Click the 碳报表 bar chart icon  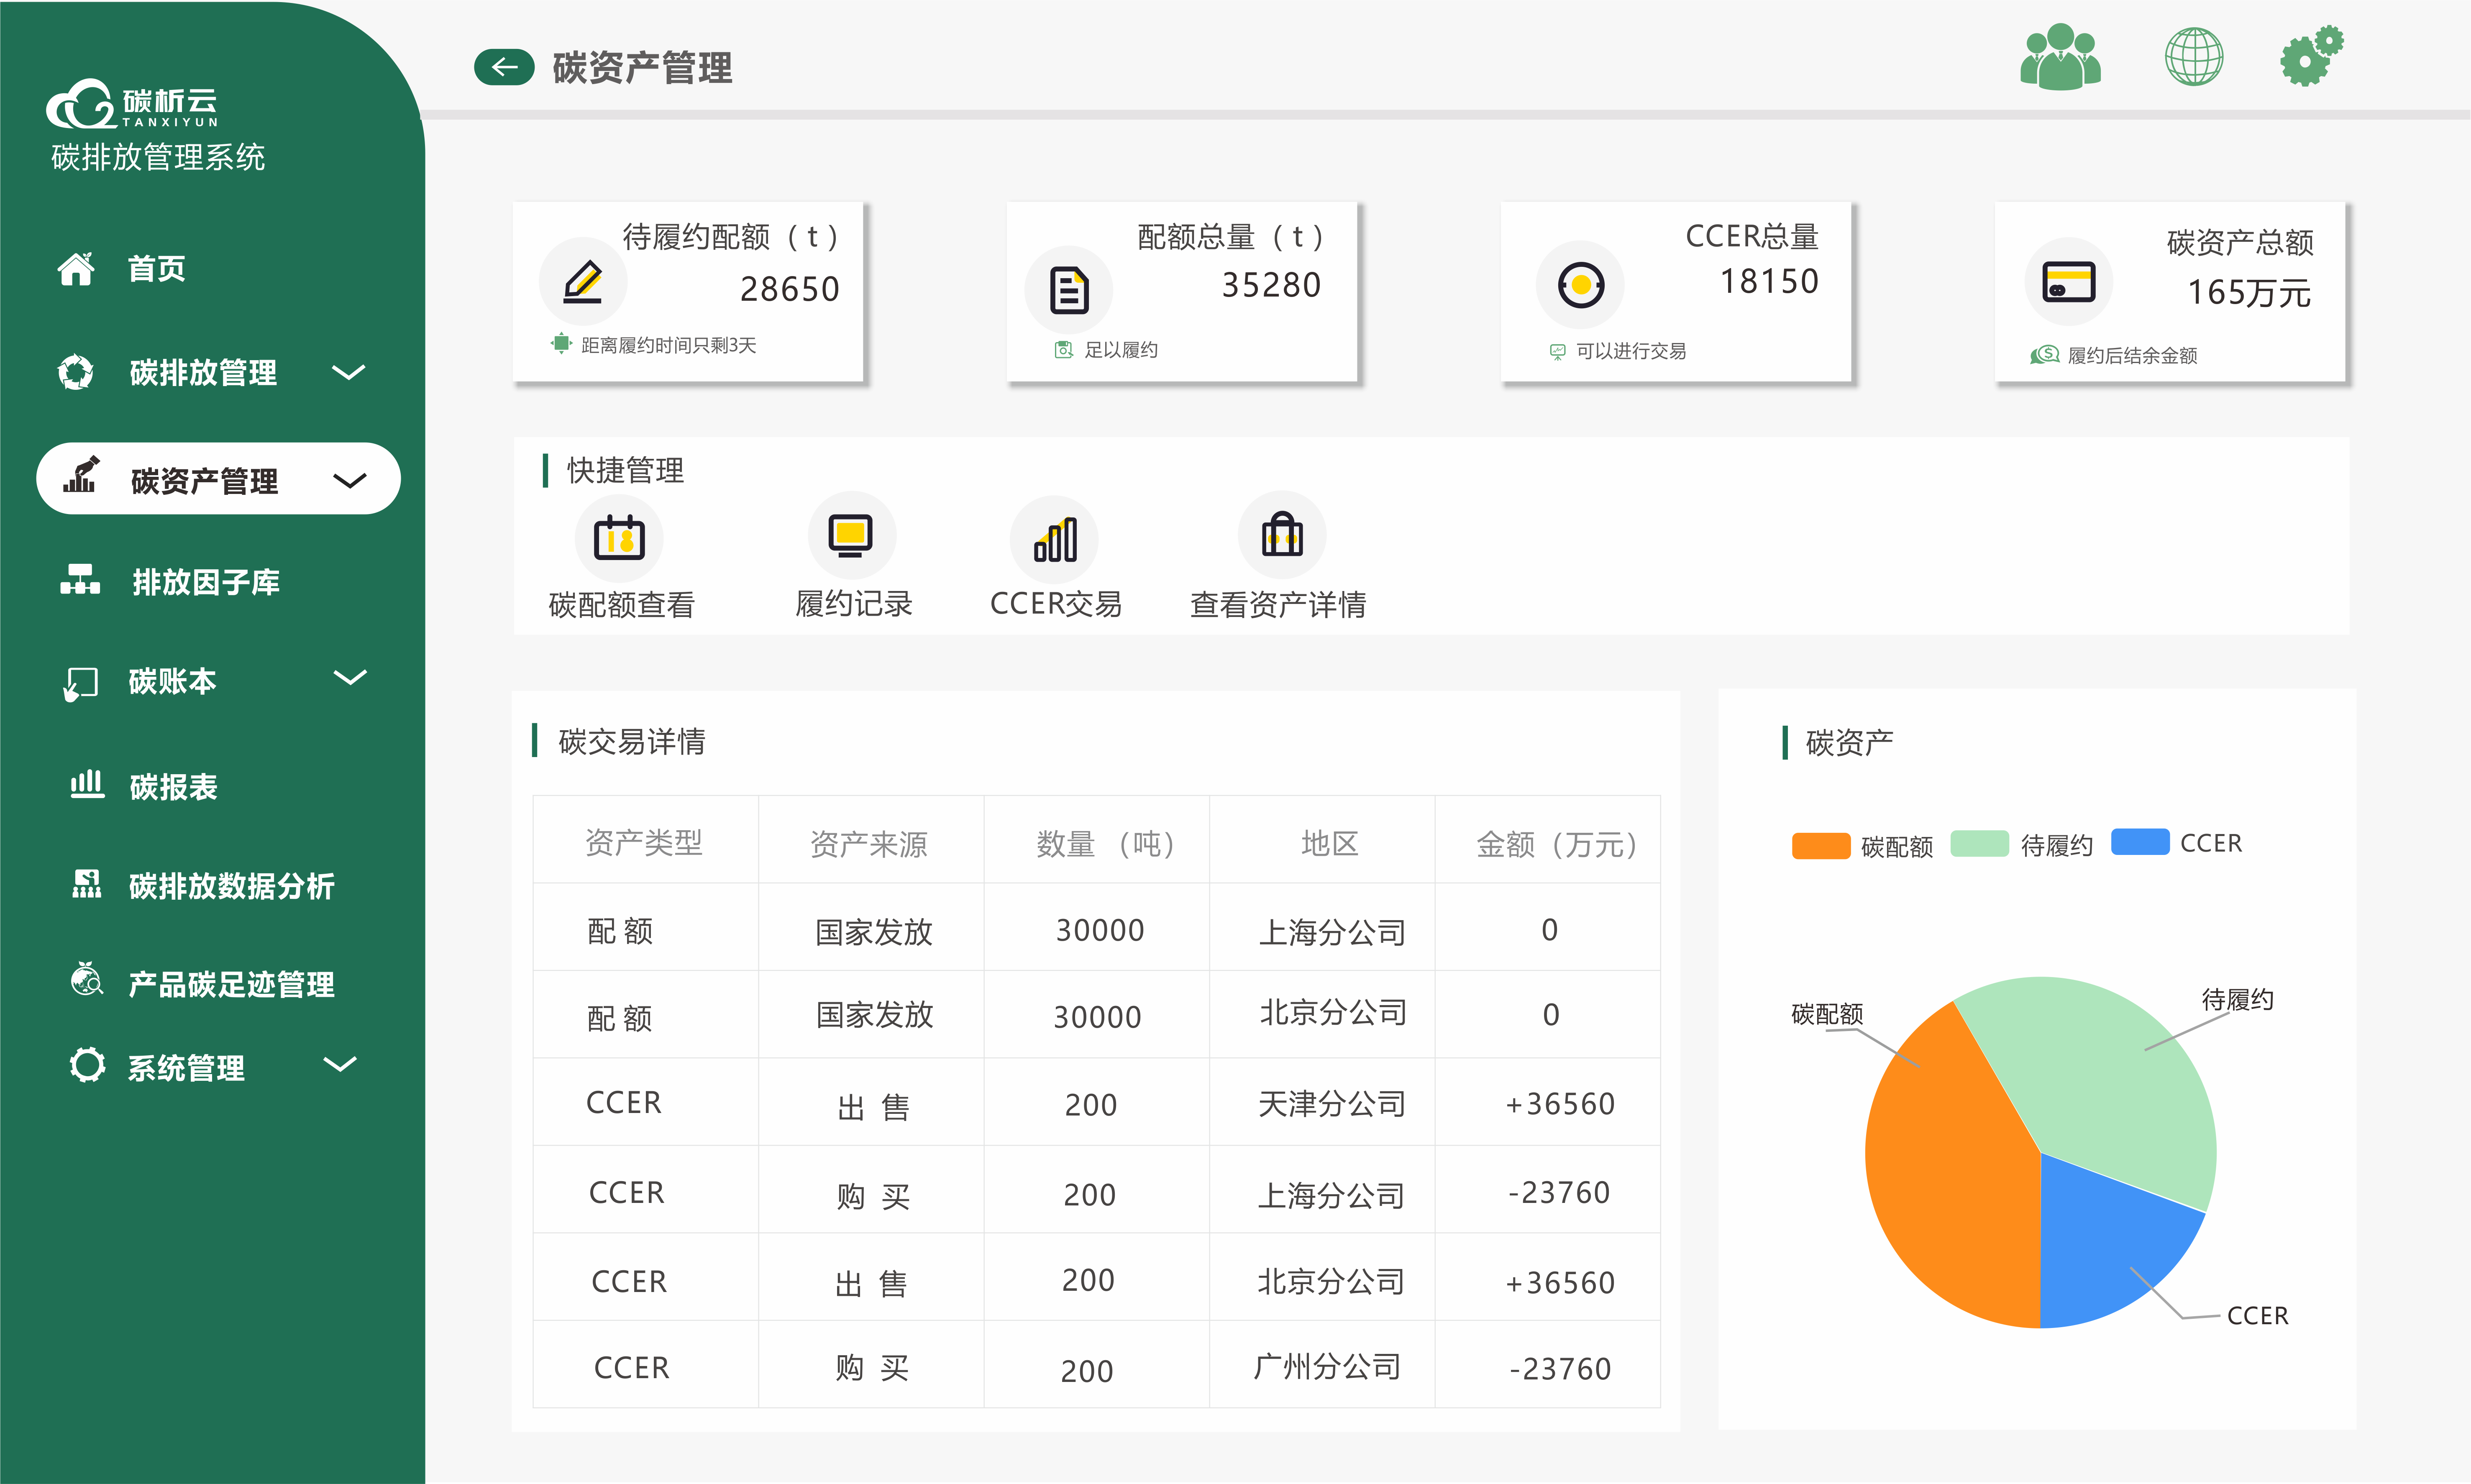87,784
